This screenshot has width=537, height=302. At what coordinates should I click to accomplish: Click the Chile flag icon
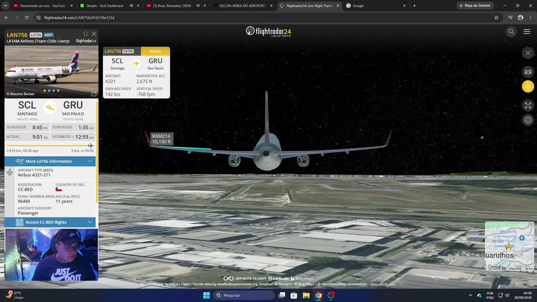pos(59,190)
